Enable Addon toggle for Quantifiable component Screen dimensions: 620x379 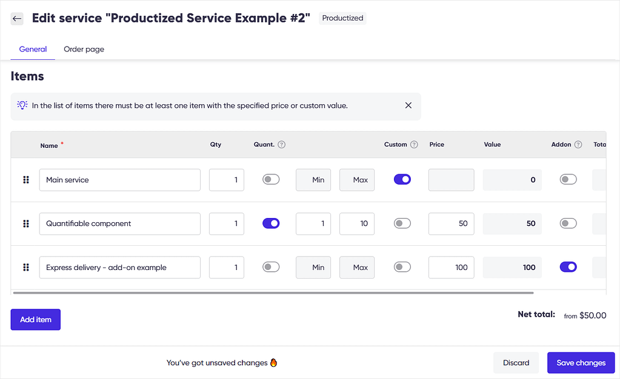click(568, 223)
